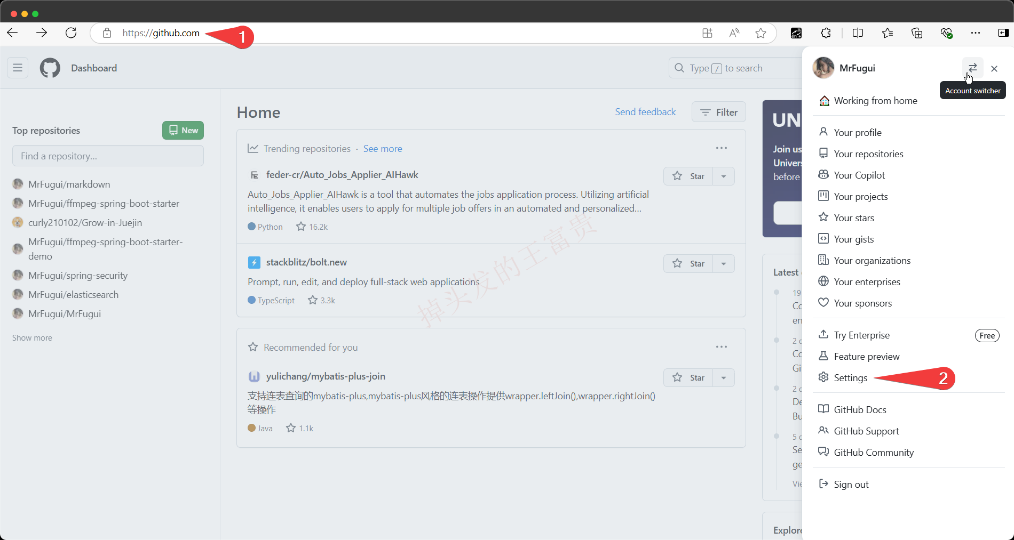
Task: Toggle read aloud icon in address bar
Action: click(734, 33)
